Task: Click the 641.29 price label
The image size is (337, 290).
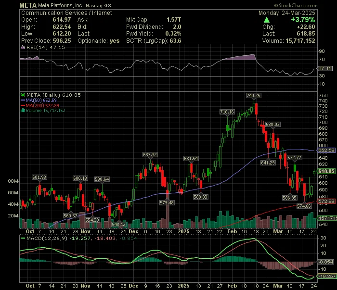Action: point(268,163)
